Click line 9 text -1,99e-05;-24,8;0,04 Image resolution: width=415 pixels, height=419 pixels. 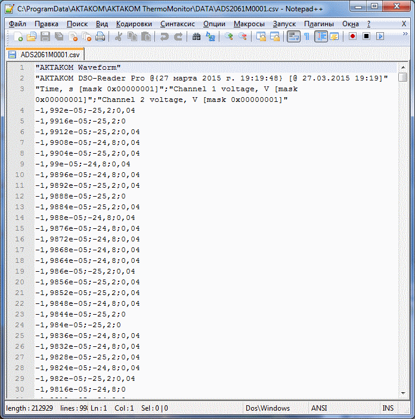[83, 164]
